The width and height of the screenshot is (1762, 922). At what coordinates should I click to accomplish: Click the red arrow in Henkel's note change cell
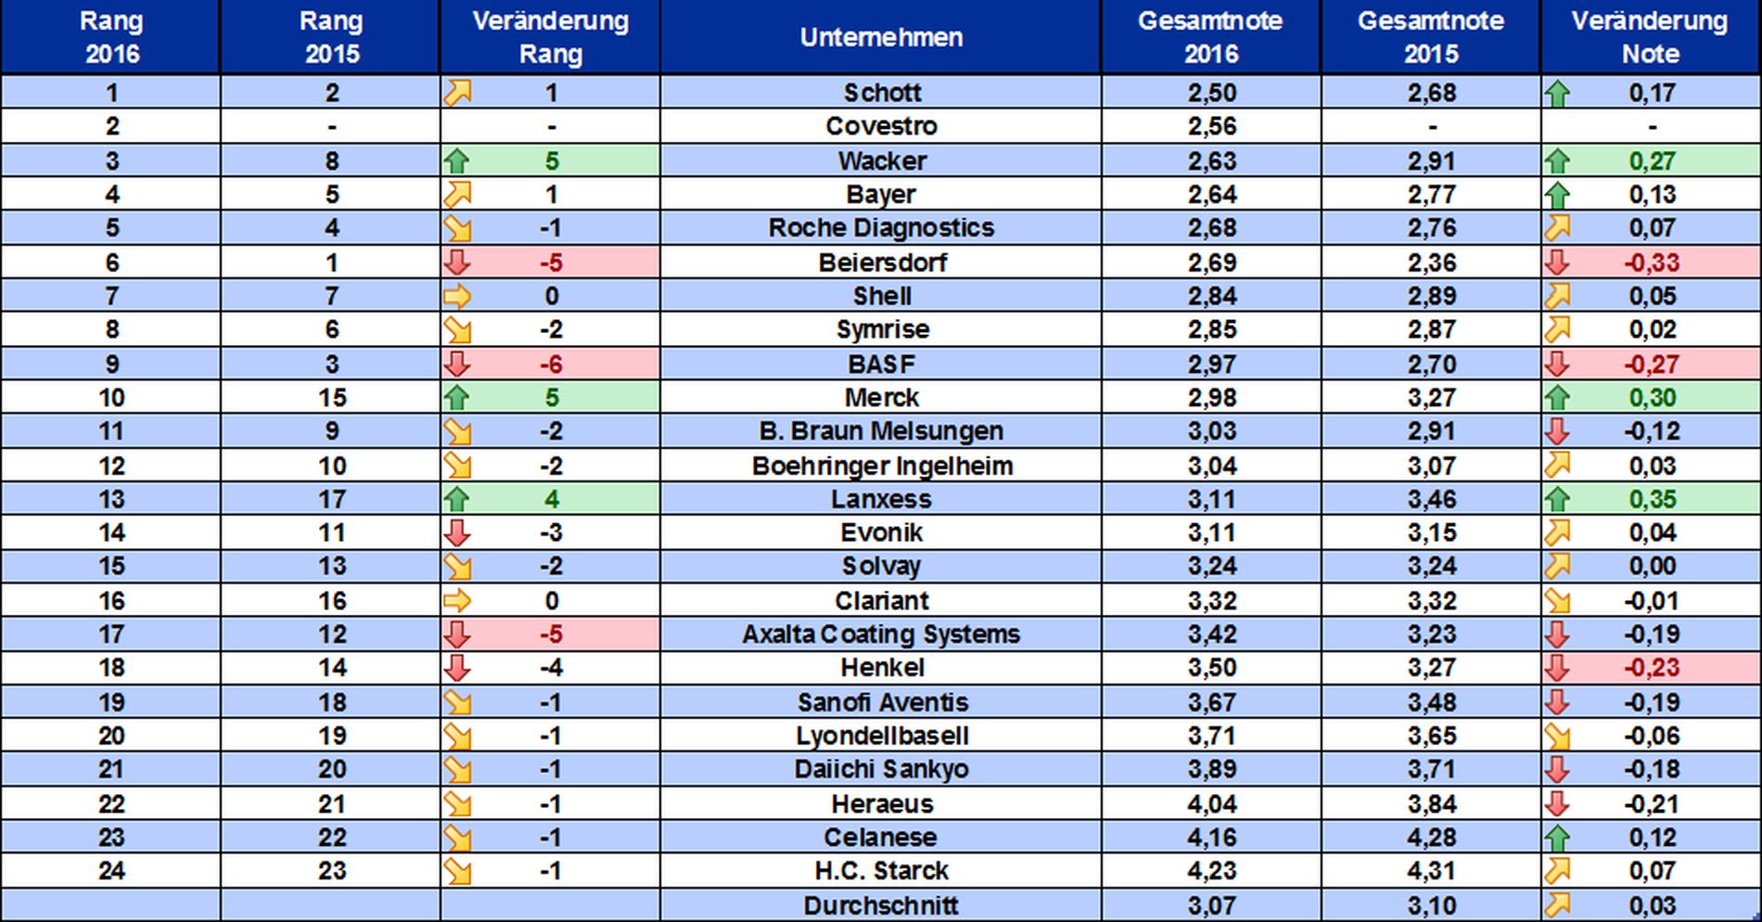1557,668
